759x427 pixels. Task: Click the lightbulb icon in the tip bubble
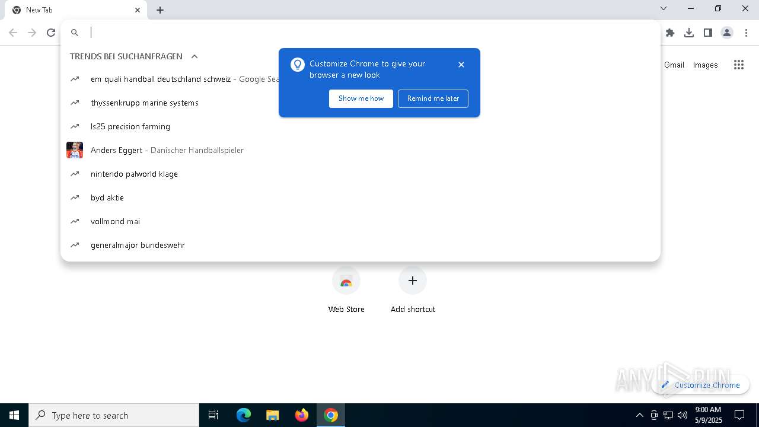click(298, 65)
